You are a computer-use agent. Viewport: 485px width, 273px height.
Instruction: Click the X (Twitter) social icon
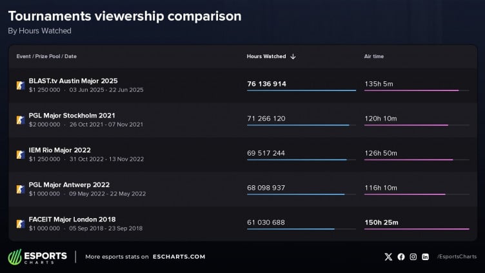coord(388,257)
